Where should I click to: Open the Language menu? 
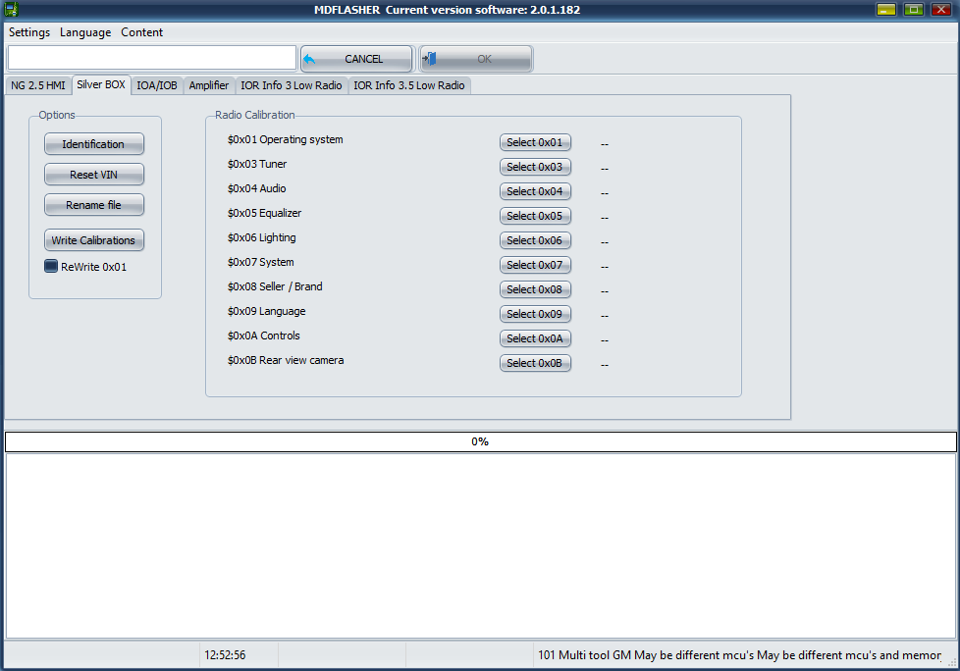pyautogui.click(x=85, y=32)
